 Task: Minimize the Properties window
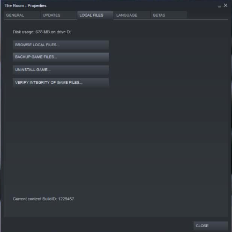219,6
